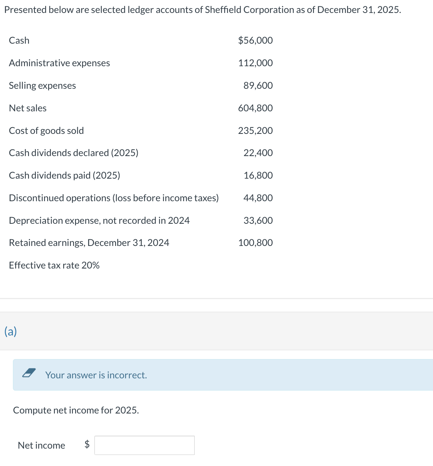Click the "Effective tax rate 20%" line
This screenshot has width=433, height=466.
point(54,265)
